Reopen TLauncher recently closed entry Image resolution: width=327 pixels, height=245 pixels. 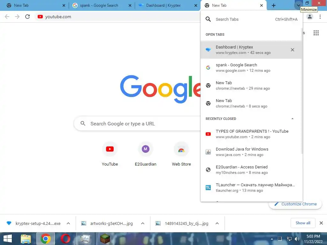(251, 188)
